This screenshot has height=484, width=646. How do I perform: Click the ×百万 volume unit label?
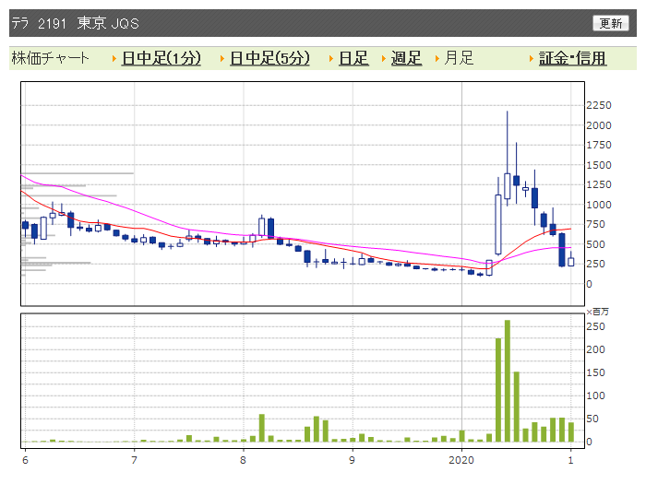tap(597, 312)
